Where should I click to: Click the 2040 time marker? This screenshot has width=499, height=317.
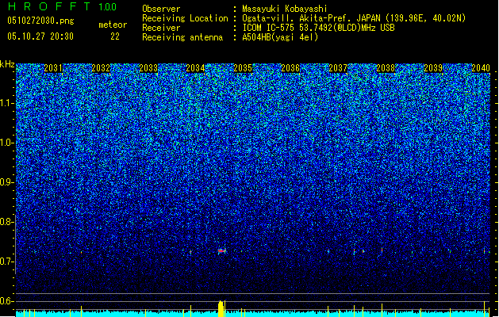click(481, 68)
